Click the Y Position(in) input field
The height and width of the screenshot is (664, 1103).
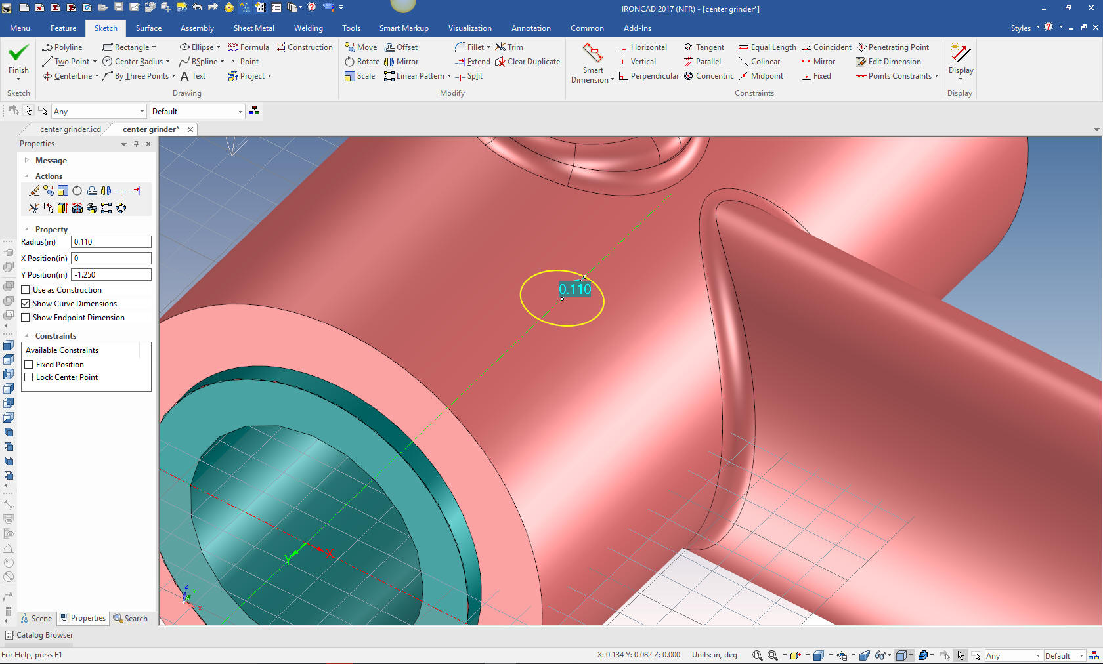111,275
